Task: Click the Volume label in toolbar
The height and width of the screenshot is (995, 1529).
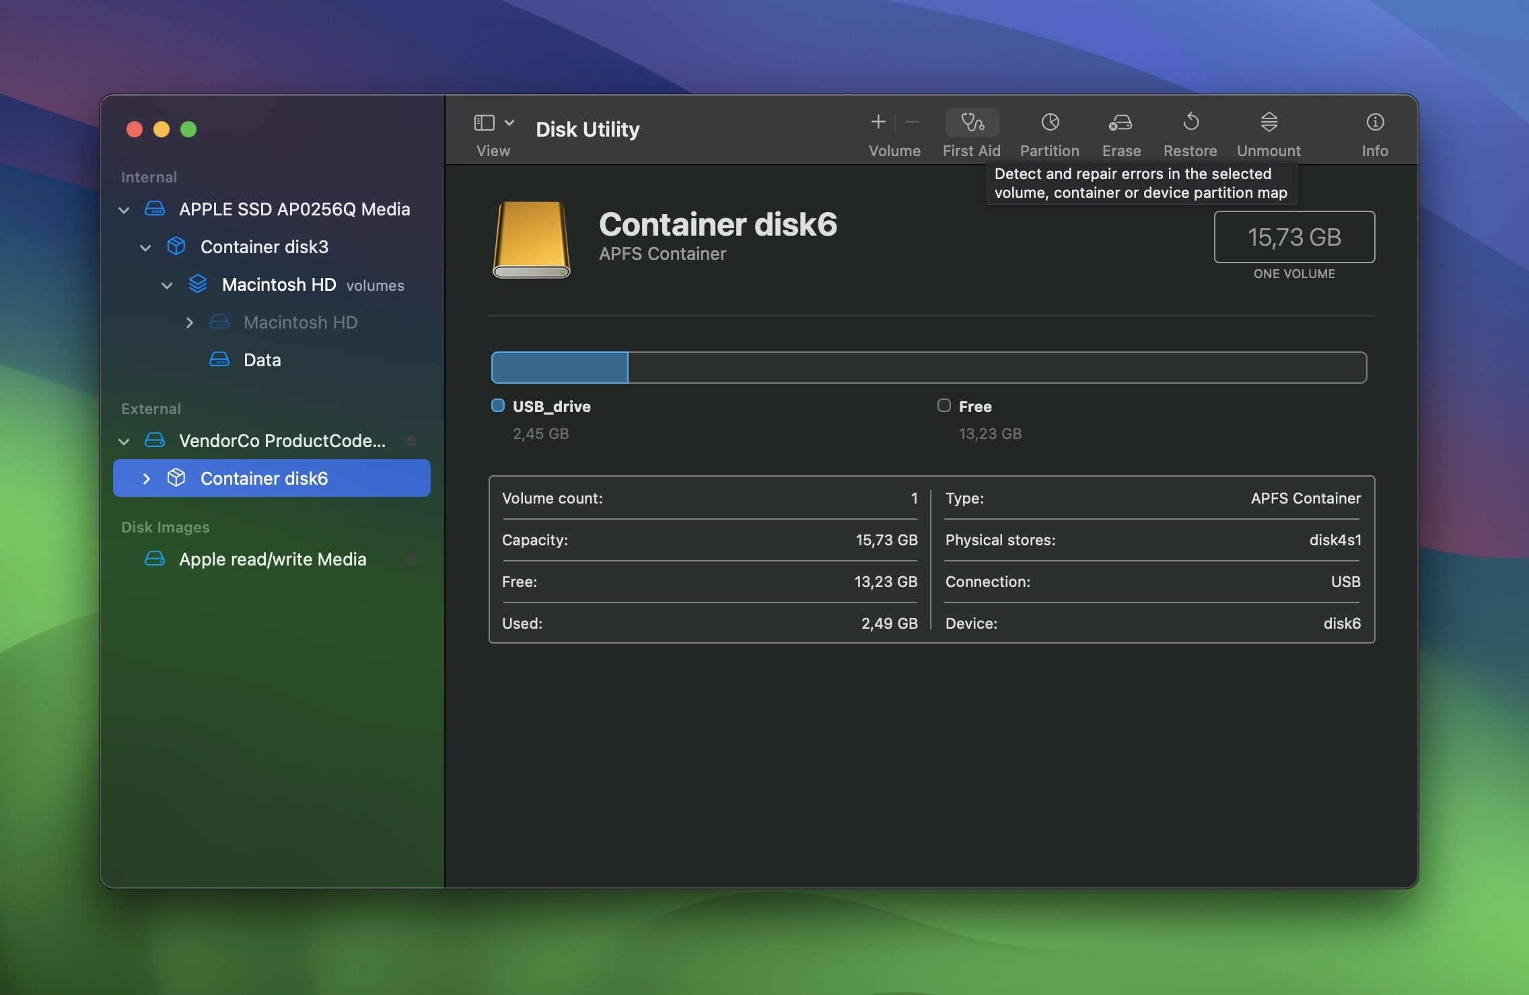Action: point(894,151)
